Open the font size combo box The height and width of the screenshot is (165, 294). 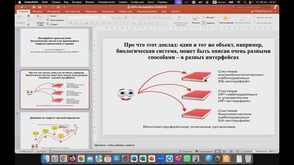(x=106, y=17)
